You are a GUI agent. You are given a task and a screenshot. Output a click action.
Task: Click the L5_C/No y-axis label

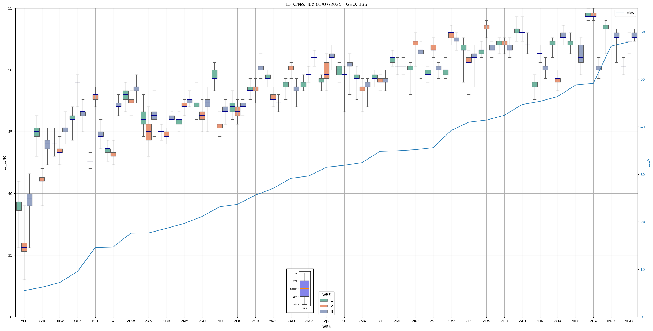[x=4, y=163]
